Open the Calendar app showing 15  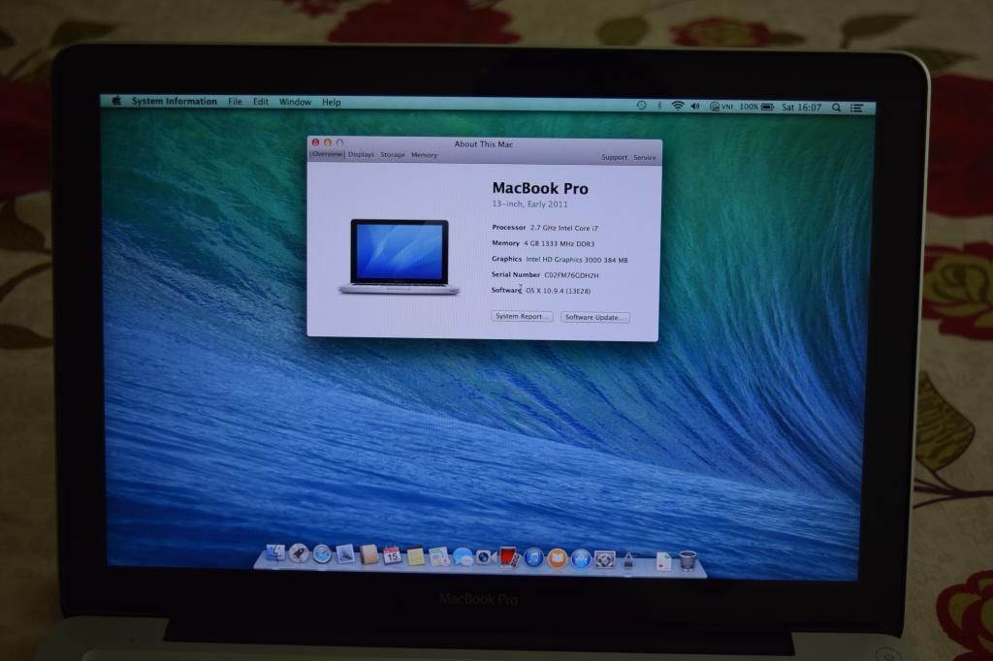[x=393, y=557]
